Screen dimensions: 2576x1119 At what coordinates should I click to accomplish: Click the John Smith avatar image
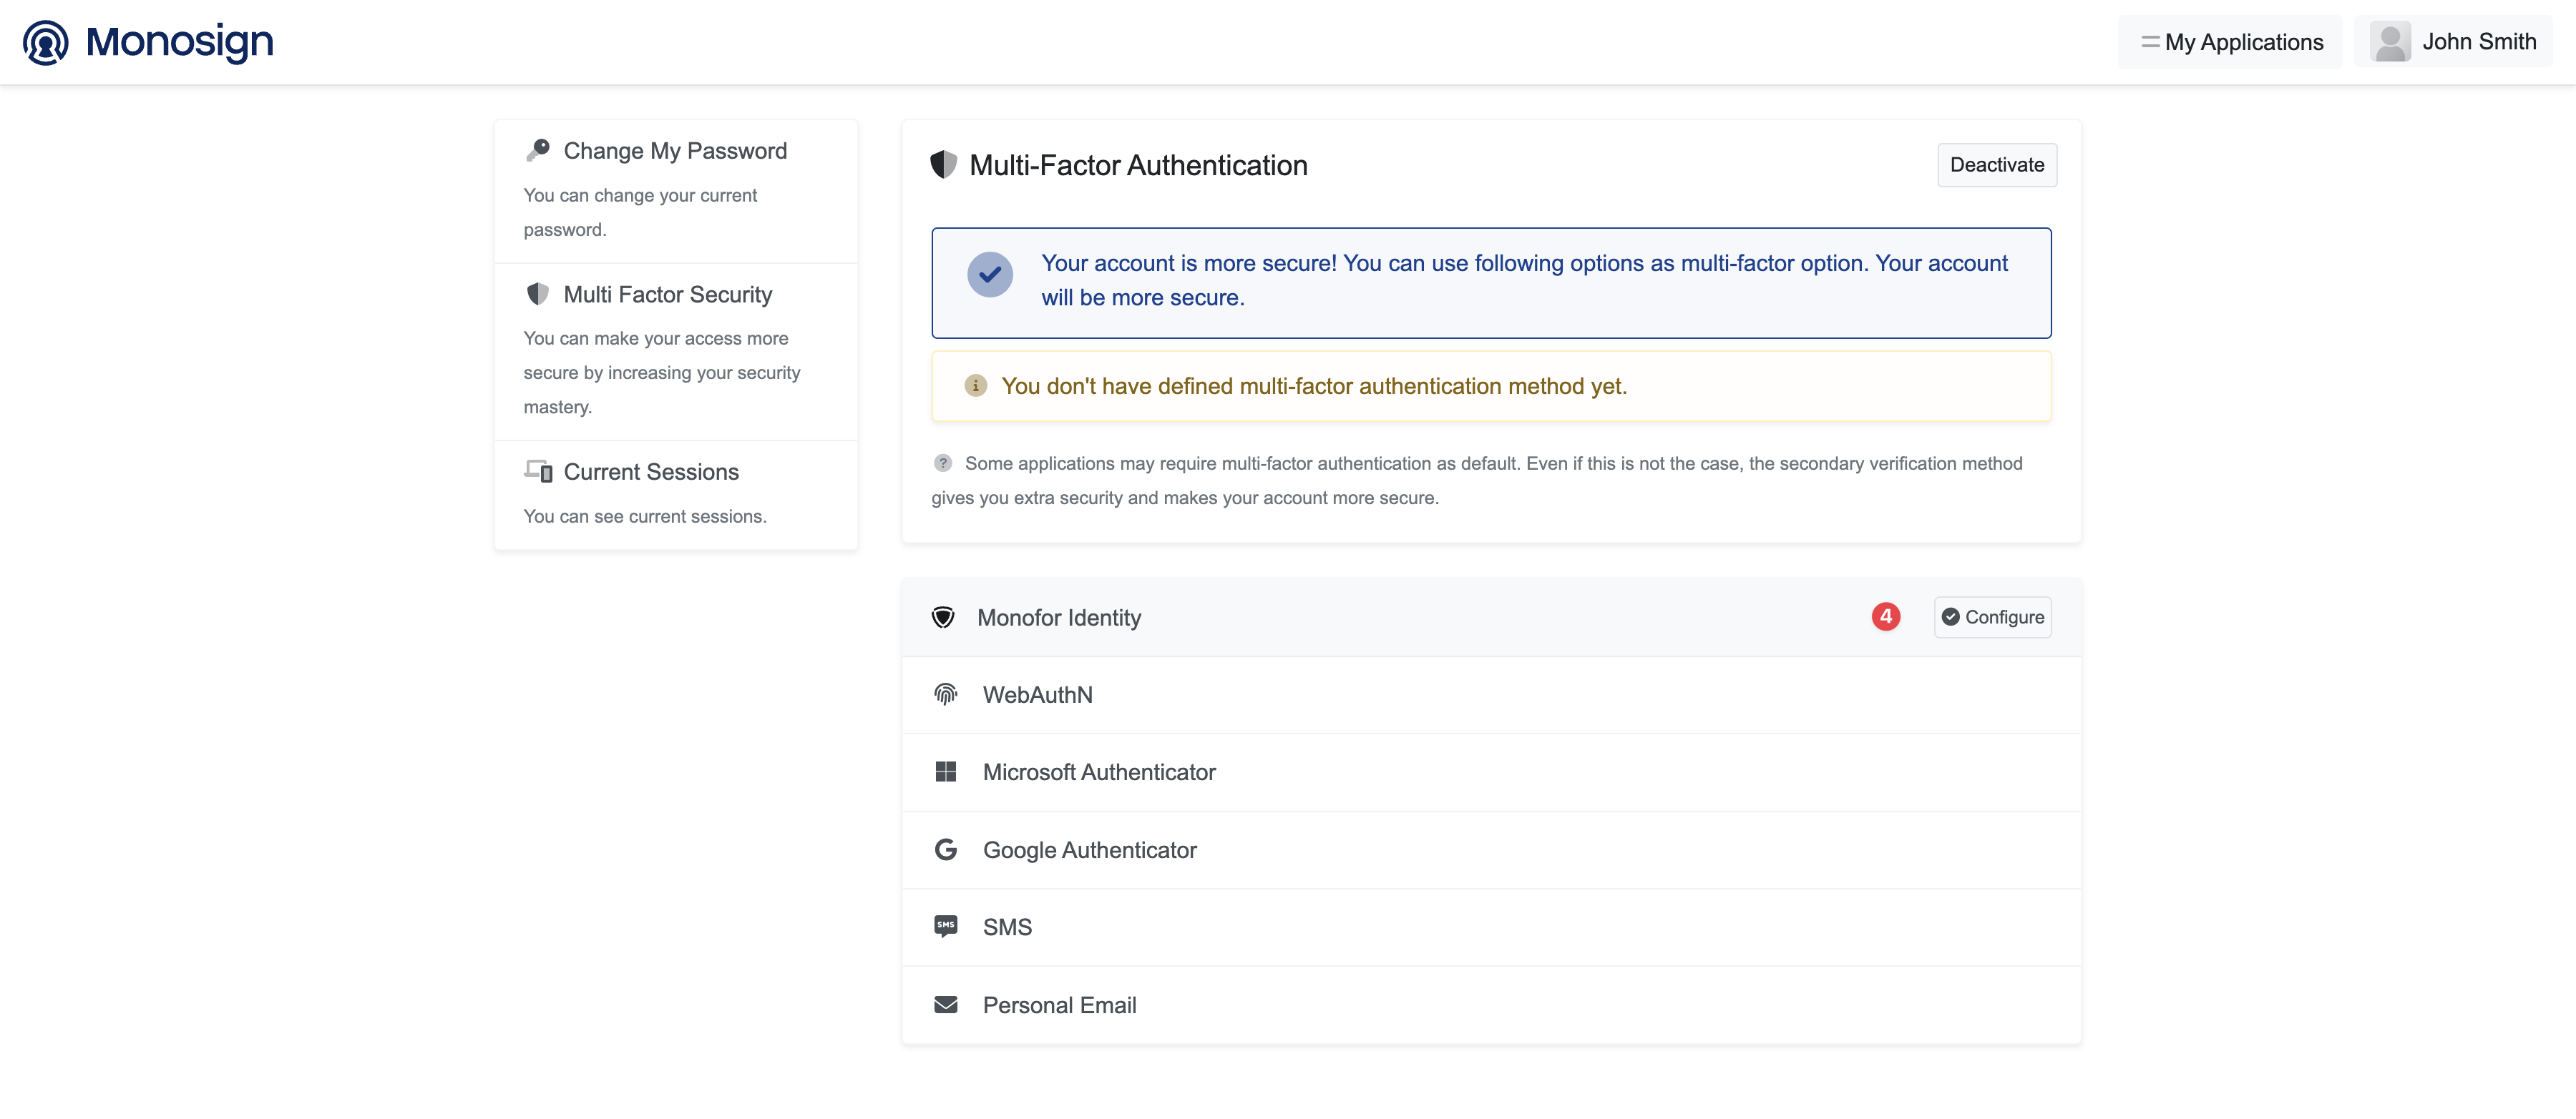click(2390, 42)
